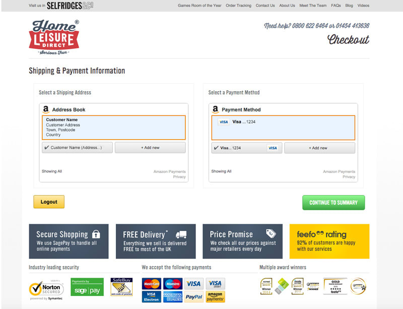
Task: Click the checked Visa... 1234 button
Action: (247, 148)
